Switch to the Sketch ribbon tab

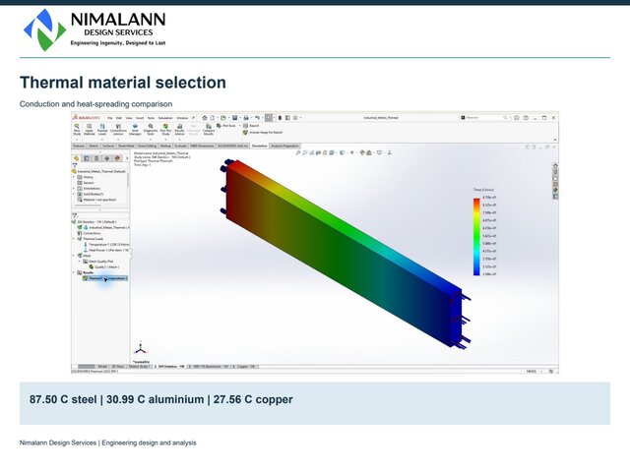[x=94, y=147]
